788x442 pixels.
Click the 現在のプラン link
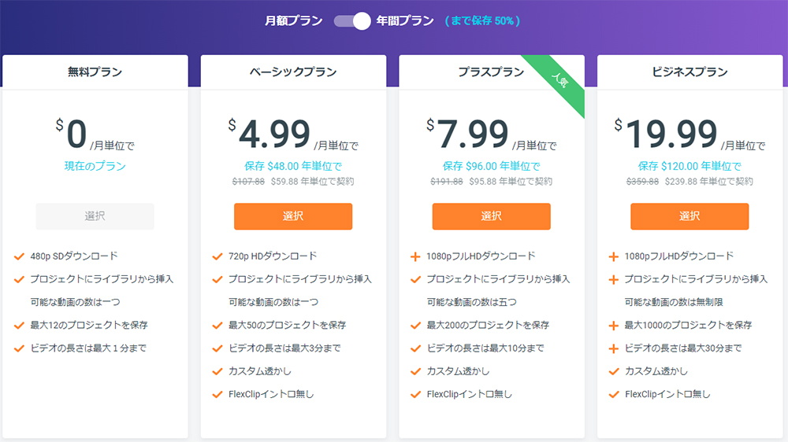[95, 166]
